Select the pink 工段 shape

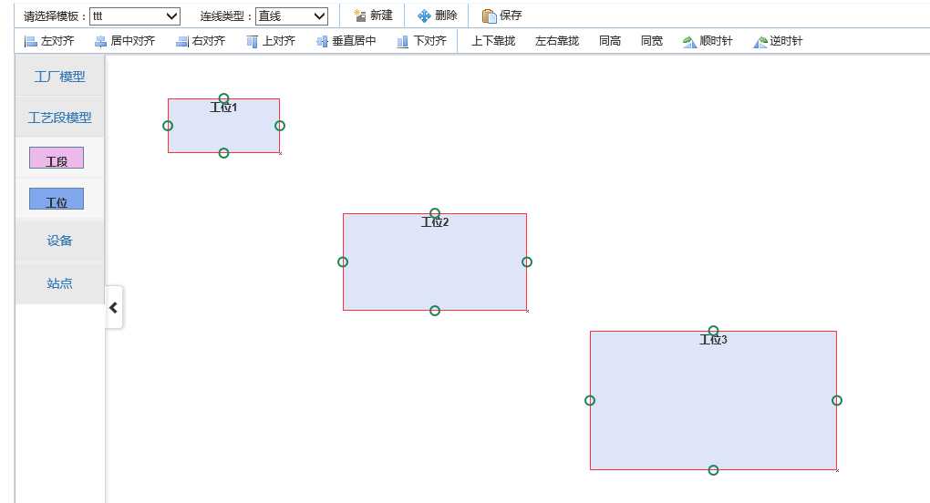[57, 159]
